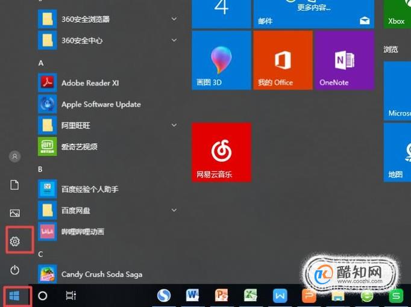Open Task View on taskbar

pos(71,296)
